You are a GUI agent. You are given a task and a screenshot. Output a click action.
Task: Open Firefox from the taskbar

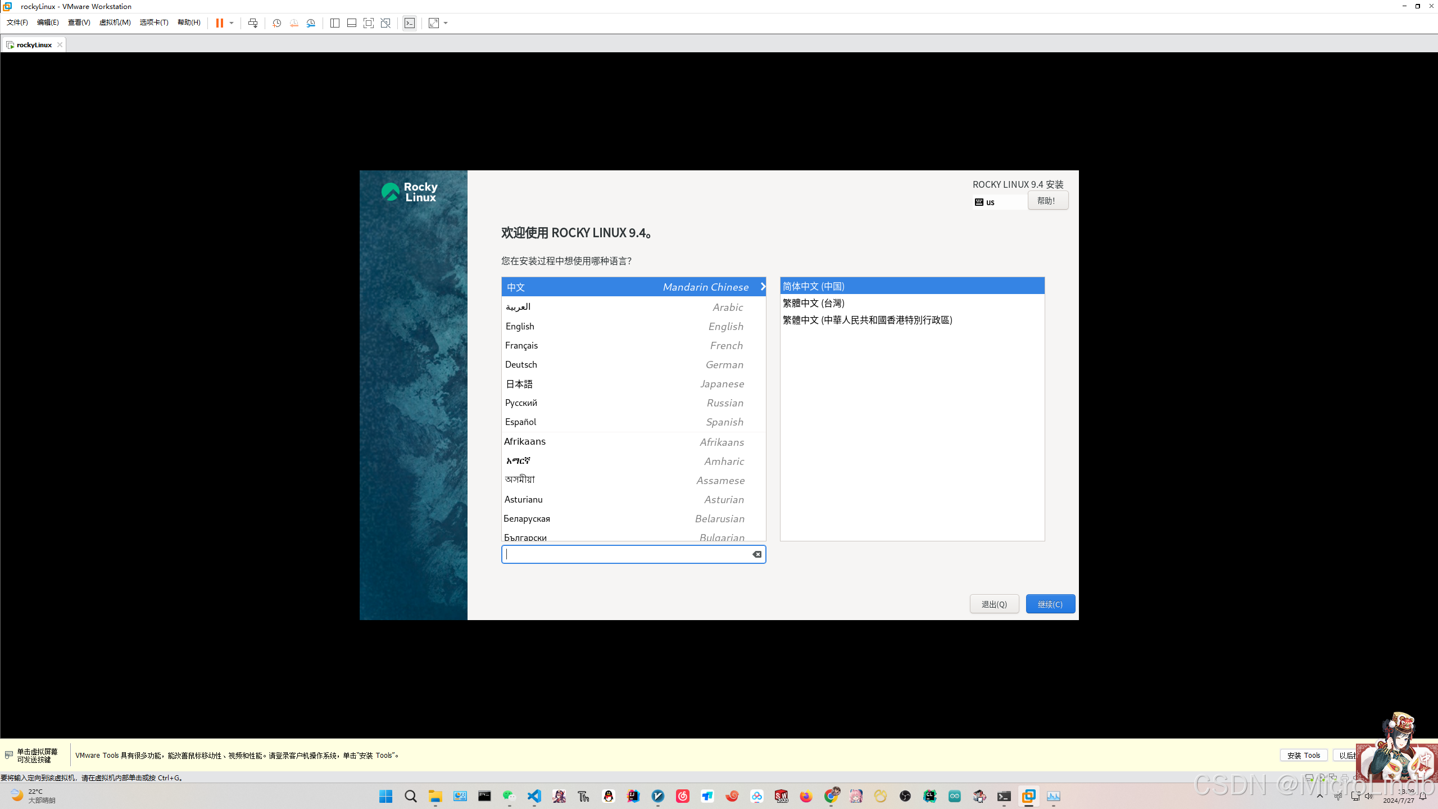click(806, 796)
